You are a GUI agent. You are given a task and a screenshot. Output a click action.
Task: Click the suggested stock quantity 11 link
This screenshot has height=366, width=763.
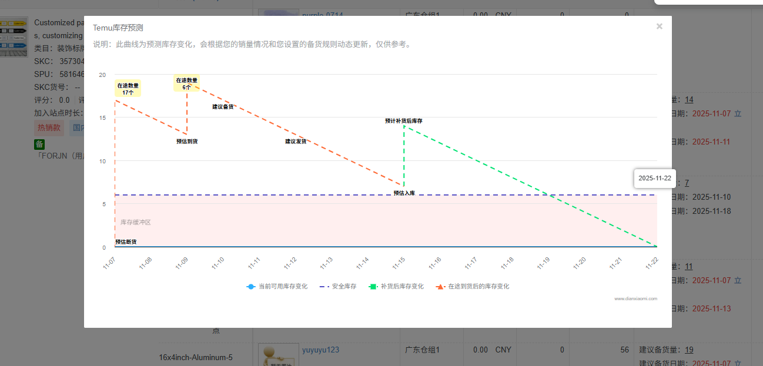pos(689,266)
